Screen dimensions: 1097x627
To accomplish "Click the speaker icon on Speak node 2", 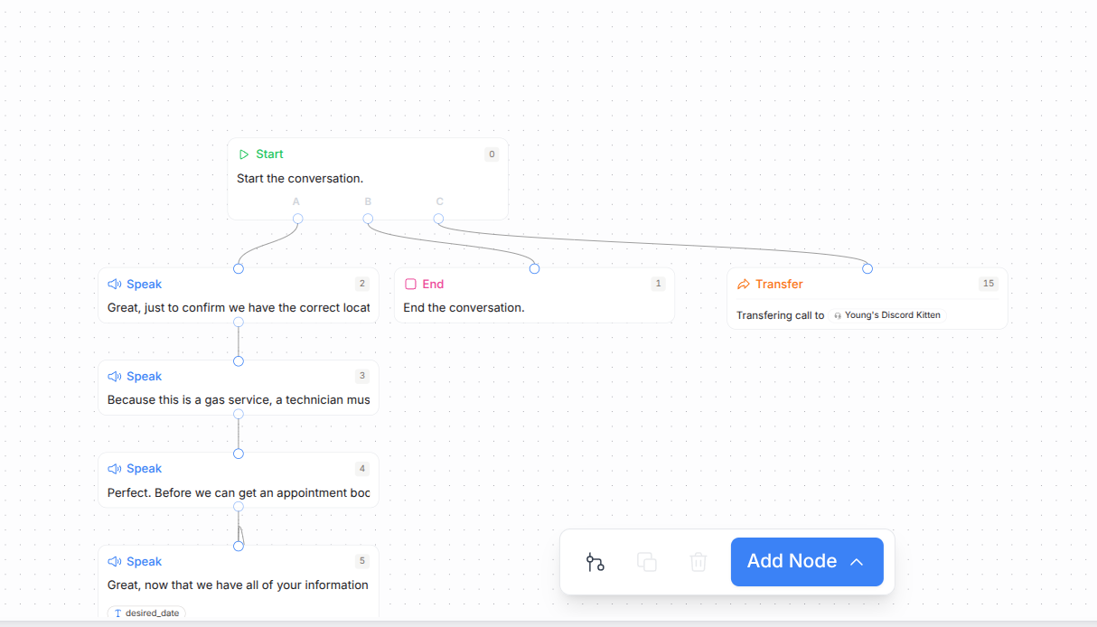I will (x=113, y=284).
